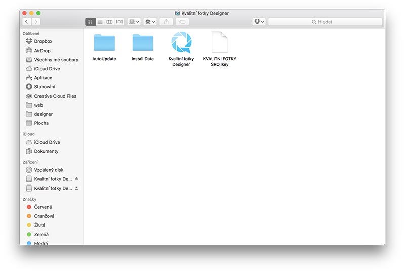
Task: Filter by the Zelená green tag
Action: [42, 234]
